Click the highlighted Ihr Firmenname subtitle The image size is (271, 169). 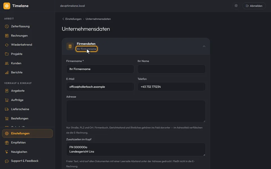86,49
